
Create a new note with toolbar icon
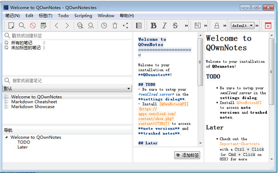(x=11, y=25)
